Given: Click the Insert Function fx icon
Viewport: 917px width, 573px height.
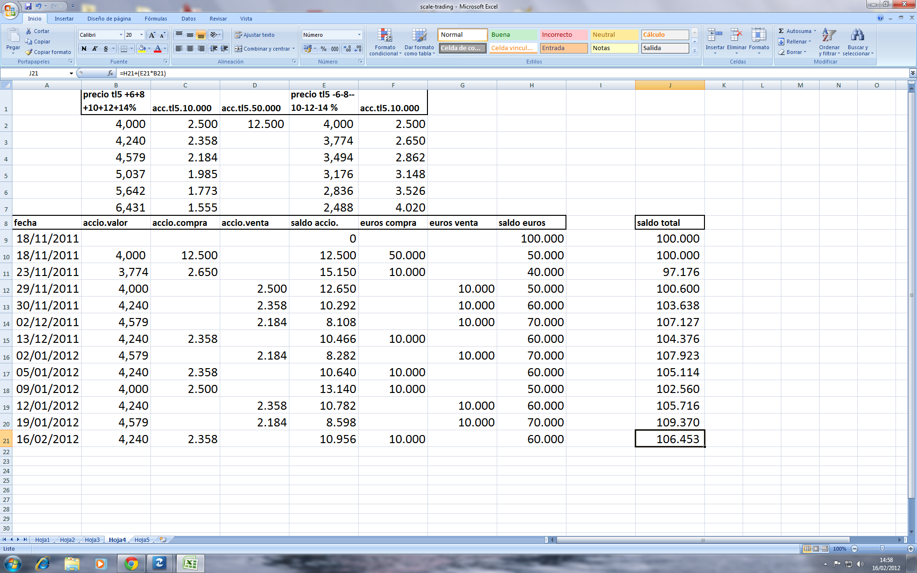Looking at the screenshot, I should click(x=110, y=73).
